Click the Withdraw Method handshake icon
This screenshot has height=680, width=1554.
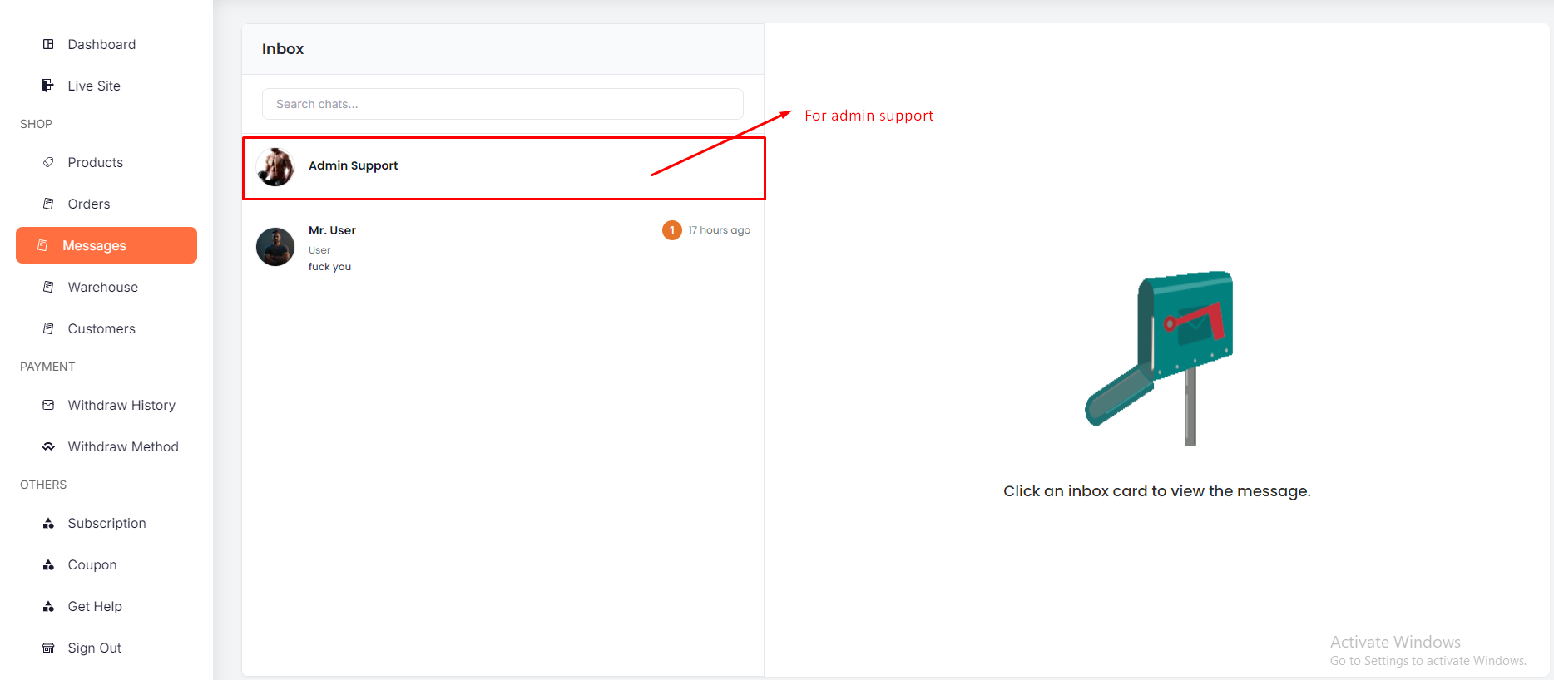[48, 446]
